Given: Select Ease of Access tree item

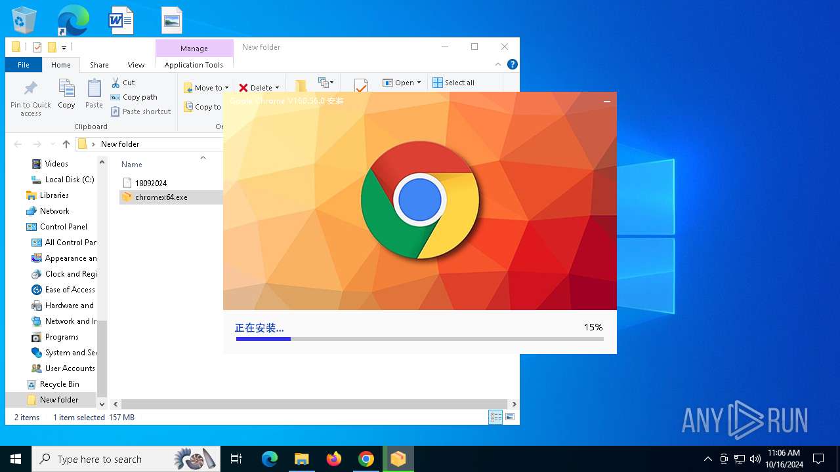Looking at the screenshot, I should coord(70,290).
